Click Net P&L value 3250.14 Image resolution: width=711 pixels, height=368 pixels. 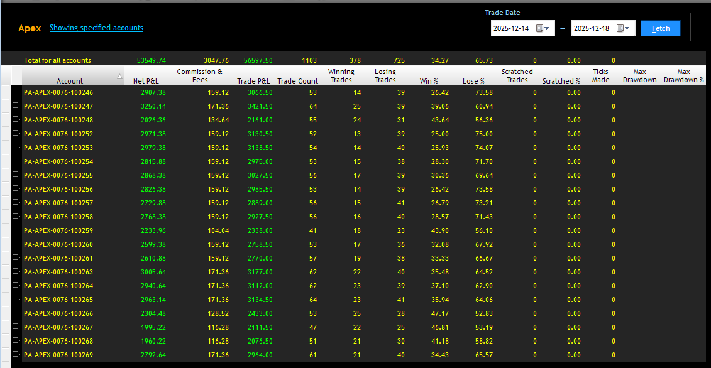[x=154, y=106]
